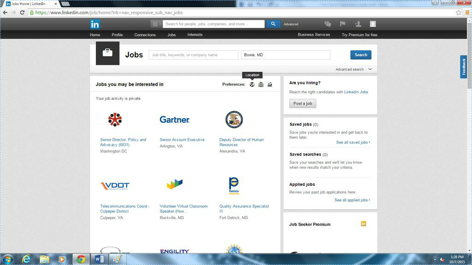Click the industry preference icon
This screenshot has width=472, height=265.
(270, 85)
